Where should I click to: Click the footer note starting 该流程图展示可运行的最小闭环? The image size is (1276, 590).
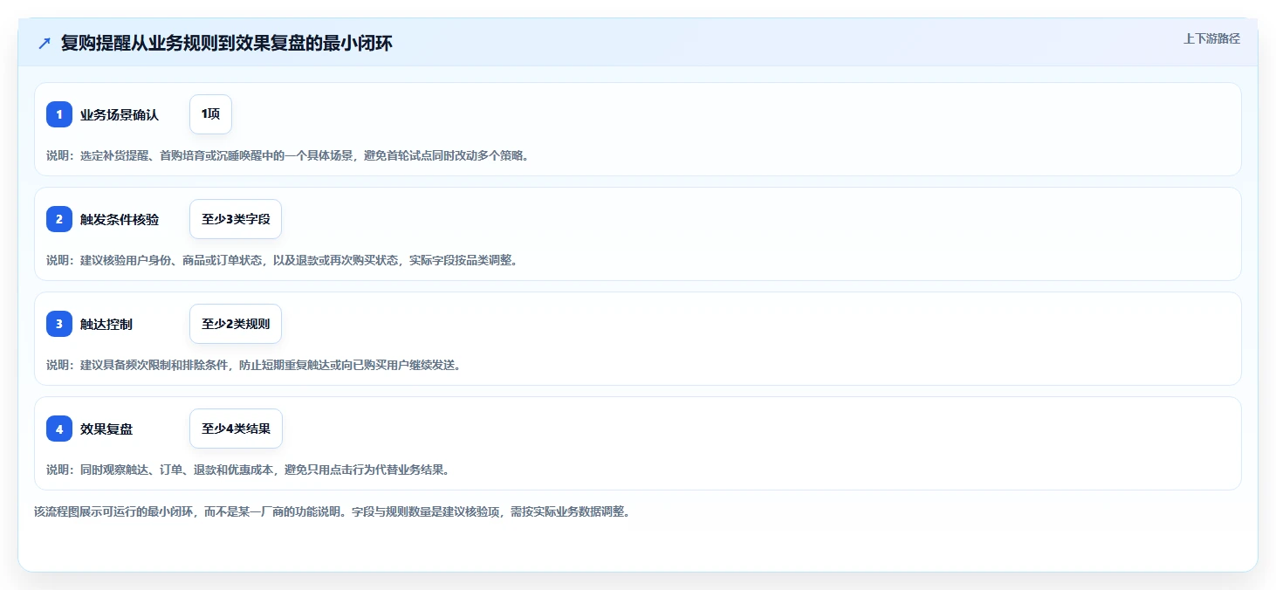tap(332, 511)
